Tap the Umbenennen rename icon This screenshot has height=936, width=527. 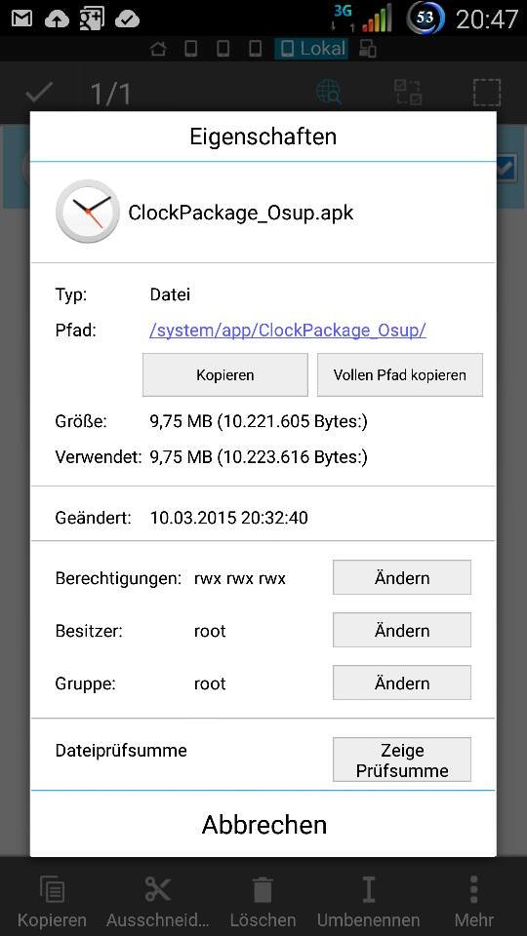pos(369,890)
